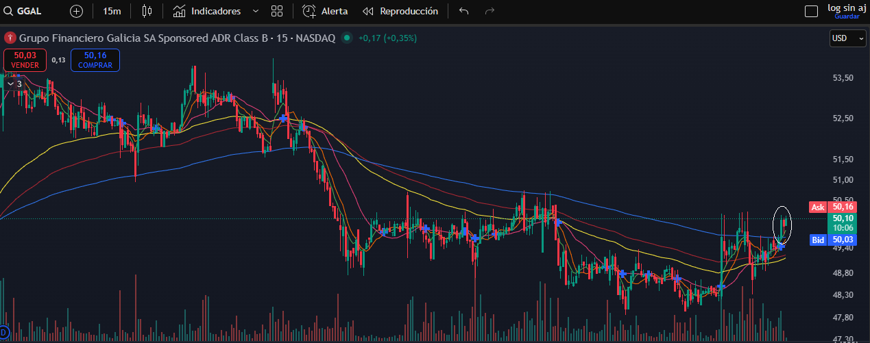Click the undo arrow icon
This screenshot has height=343, width=870.
click(x=464, y=12)
